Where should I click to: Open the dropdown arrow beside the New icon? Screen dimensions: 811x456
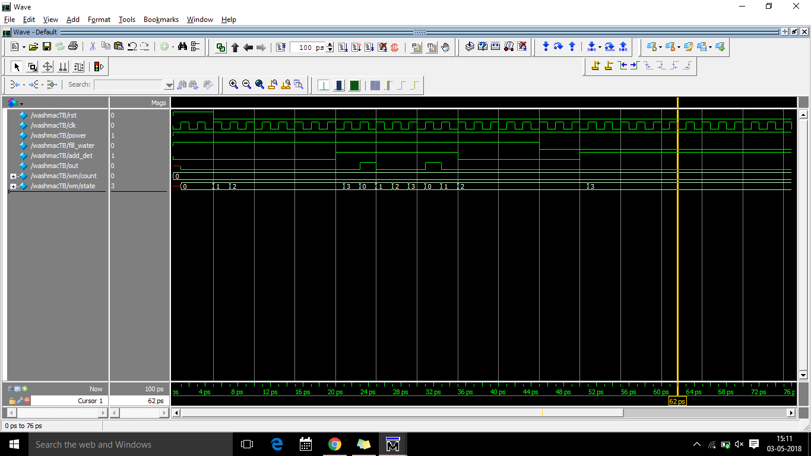[x=24, y=47]
